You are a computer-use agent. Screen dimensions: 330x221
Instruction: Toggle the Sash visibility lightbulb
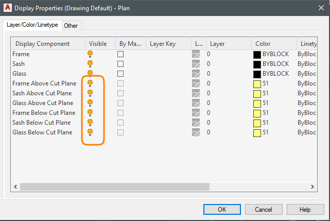(x=90, y=64)
